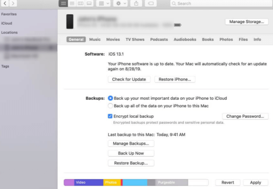This screenshot has height=189, width=273.
Task: Open Manage Storage
Action: click(246, 22)
